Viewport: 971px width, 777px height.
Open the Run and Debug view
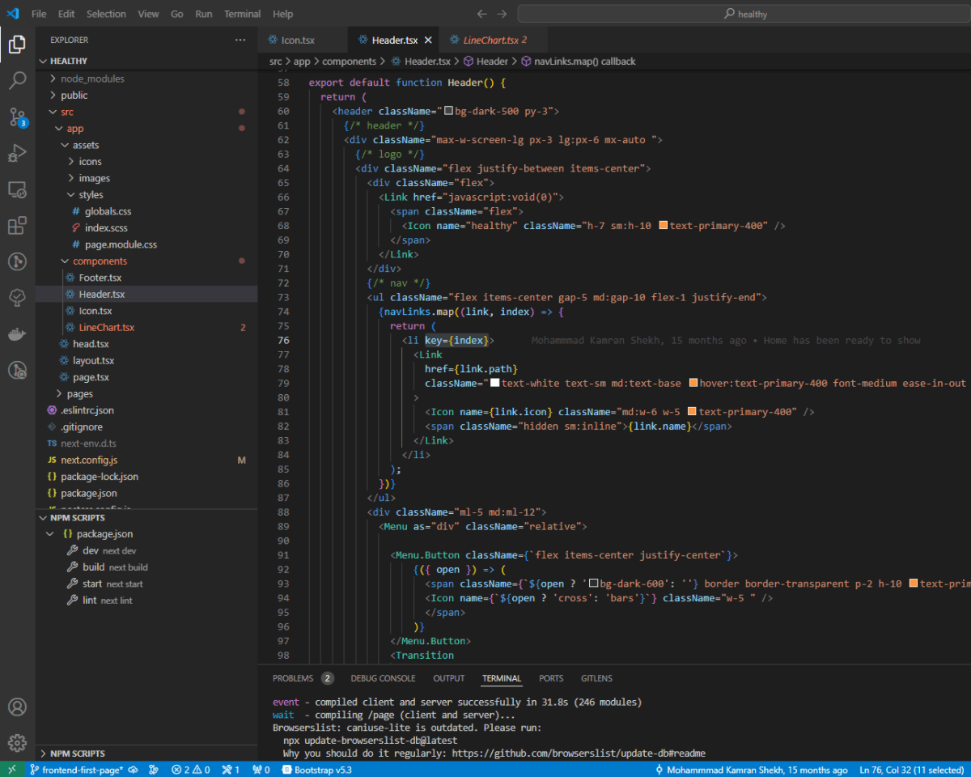17,153
